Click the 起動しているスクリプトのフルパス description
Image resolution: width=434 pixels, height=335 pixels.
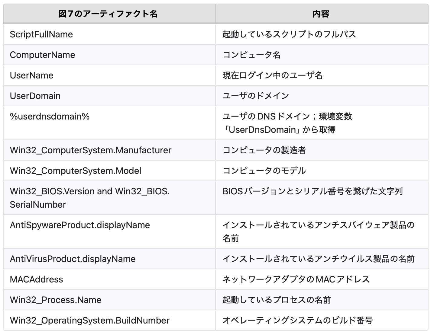click(x=289, y=34)
